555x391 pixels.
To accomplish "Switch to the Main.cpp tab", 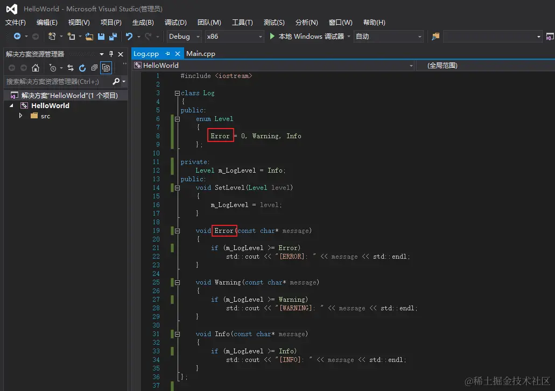I will (201, 54).
